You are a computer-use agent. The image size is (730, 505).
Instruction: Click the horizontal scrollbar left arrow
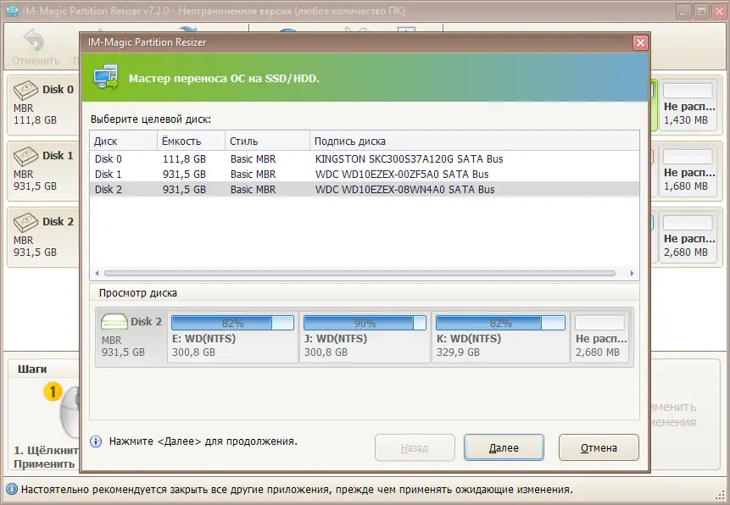[x=97, y=273]
